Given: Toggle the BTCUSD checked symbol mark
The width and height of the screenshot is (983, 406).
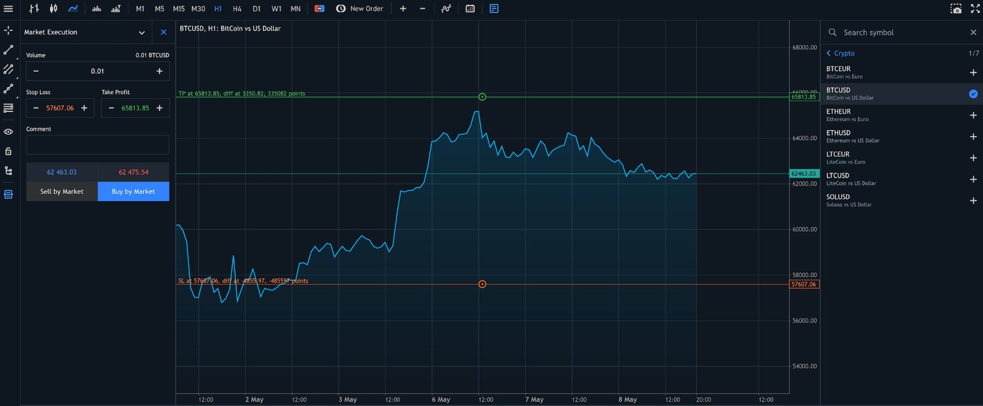Looking at the screenshot, I should pyautogui.click(x=973, y=94).
